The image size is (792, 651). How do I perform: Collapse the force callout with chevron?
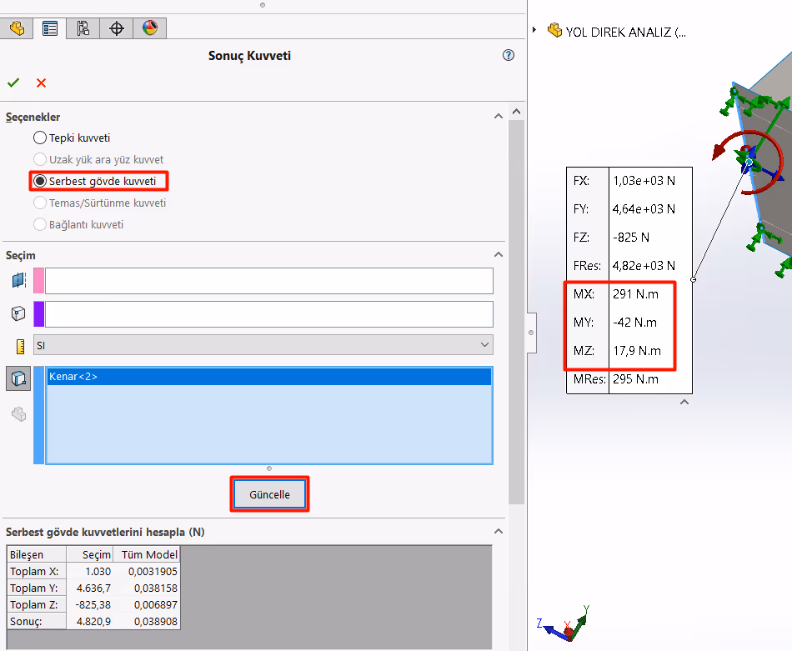click(684, 402)
